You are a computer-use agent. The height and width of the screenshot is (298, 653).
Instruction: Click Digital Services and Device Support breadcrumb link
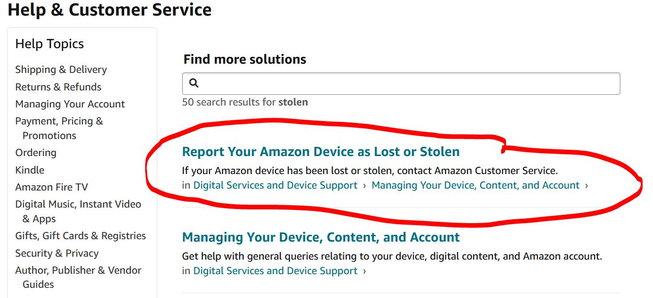pyautogui.click(x=275, y=185)
